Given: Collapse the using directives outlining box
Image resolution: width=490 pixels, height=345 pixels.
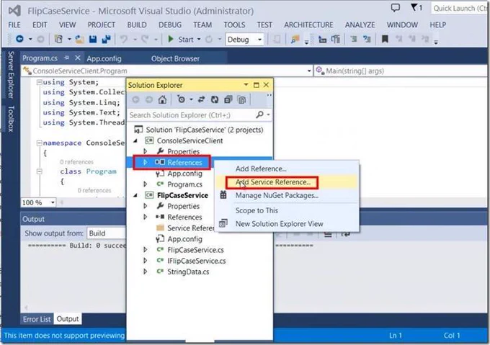Looking at the screenshot, I should coord(40,82).
